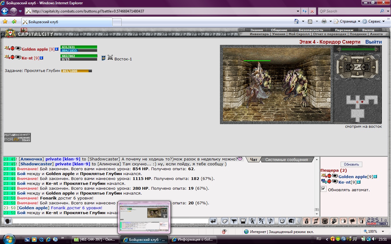
Task: Switch to the Чат tab
Action: pyautogui.click(x=254, y=160)
